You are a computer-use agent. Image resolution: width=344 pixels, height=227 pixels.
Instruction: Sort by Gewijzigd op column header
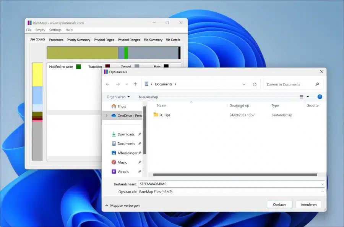[x=239, y=106]
